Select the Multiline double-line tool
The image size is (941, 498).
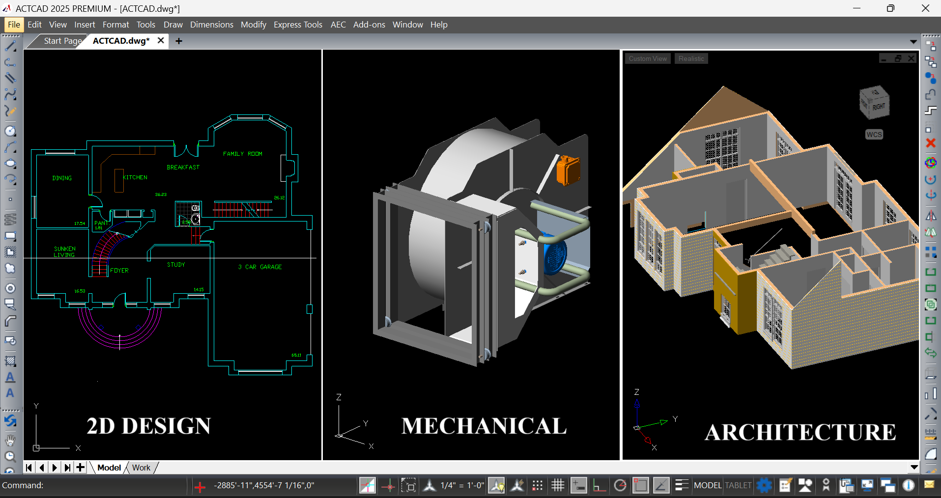point(10,78)
